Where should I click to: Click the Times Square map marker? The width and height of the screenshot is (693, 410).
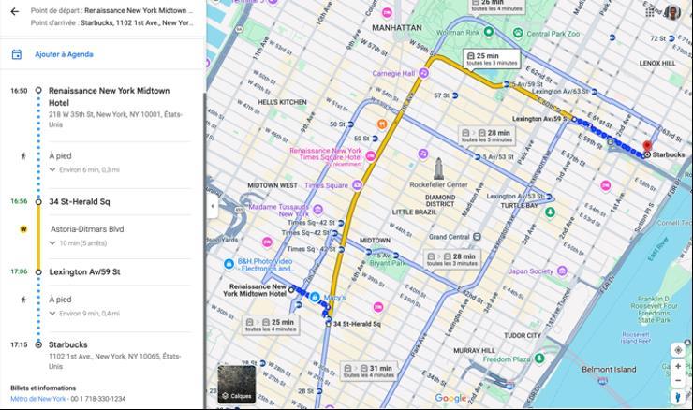pyautogui.click(x=357, y=185)
